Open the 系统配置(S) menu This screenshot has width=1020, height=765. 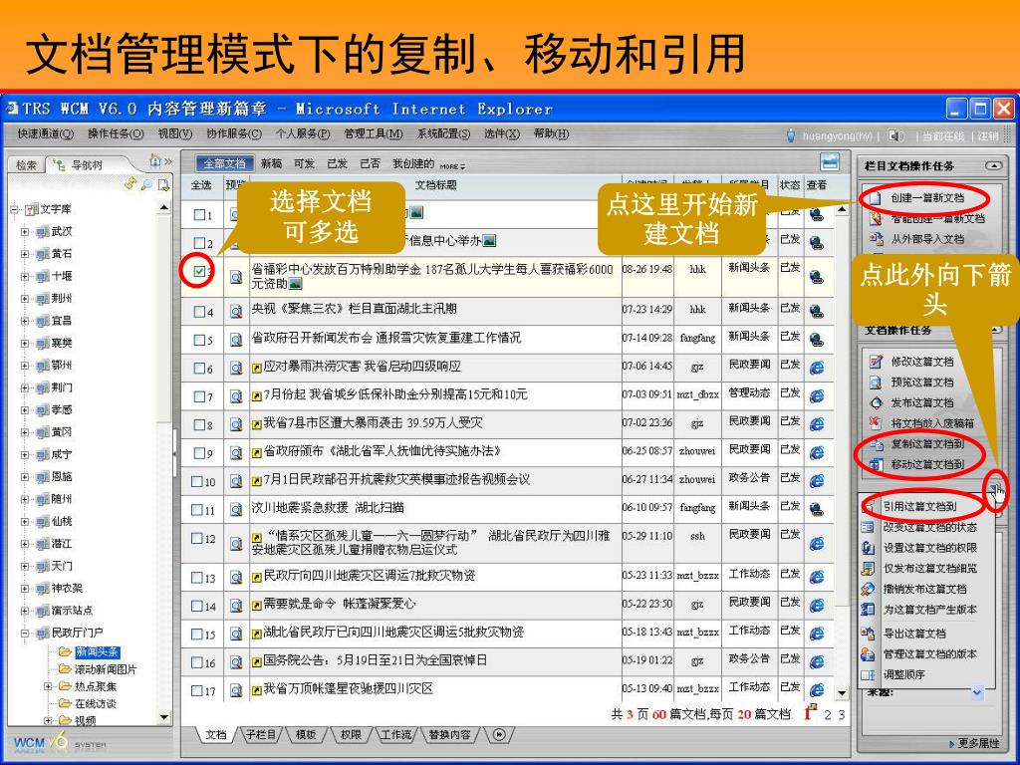click(x=443, y=134)
